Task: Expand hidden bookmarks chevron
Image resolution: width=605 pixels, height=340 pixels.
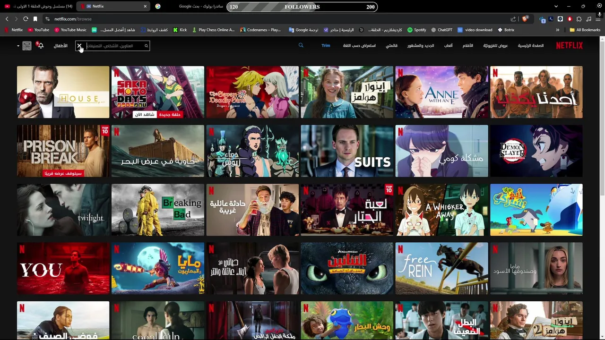Action: (558, 30)
